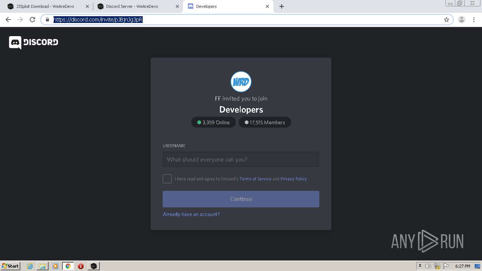Open the Privacy Policy link
Screen dimensions: 482x271
(294, 179)
